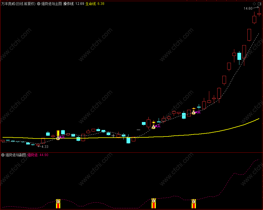
Task: Click the lowest candlestick near 4.33
Action: pos(38,145)
